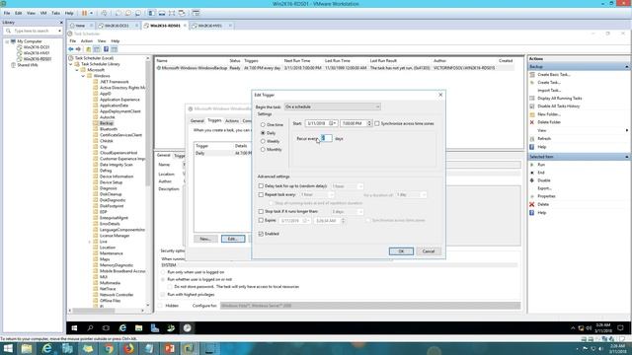Click VMware library search box
This screenshot has width=632, height=355.
[33, 31]
